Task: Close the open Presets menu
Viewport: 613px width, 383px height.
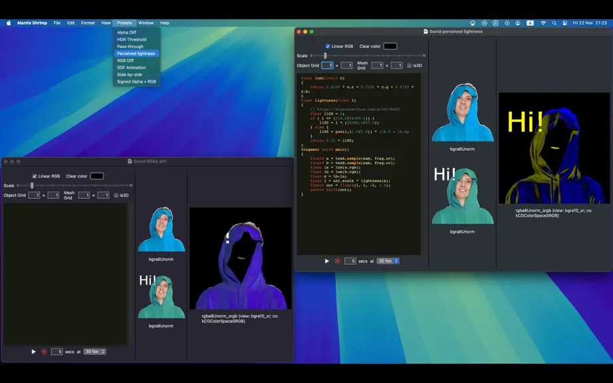Action: (124, 23)
